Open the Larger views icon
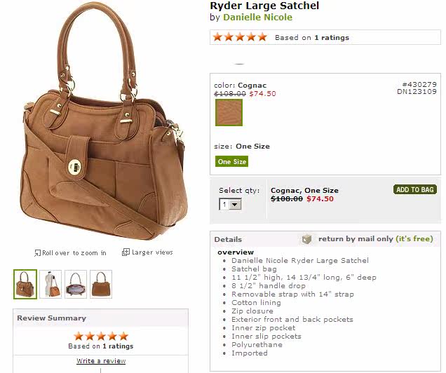The width and height of the screenshot is (446, 373). pyautogui.click(x=126, y=252)
